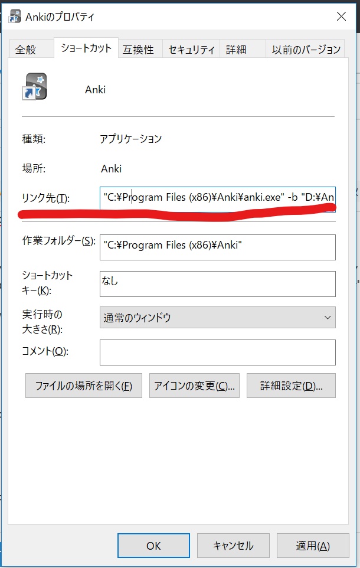Click the 作業フォルダー input field
The image size is (360, 568).
218,247
